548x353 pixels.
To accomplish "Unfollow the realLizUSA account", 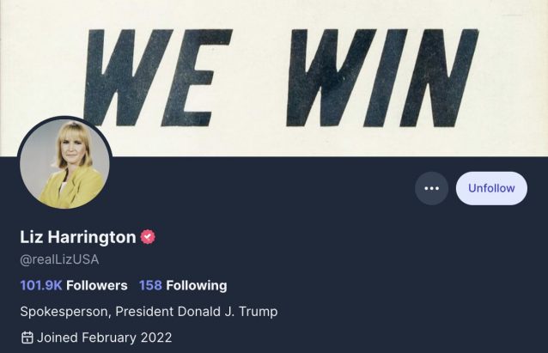I will [491, 188].
